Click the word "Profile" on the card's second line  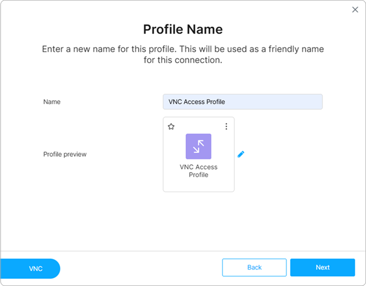click(199, 175)
